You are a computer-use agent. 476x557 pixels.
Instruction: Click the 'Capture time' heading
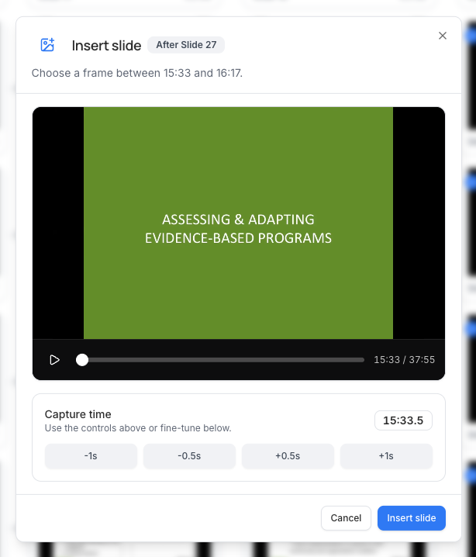(x=78, y=414)
